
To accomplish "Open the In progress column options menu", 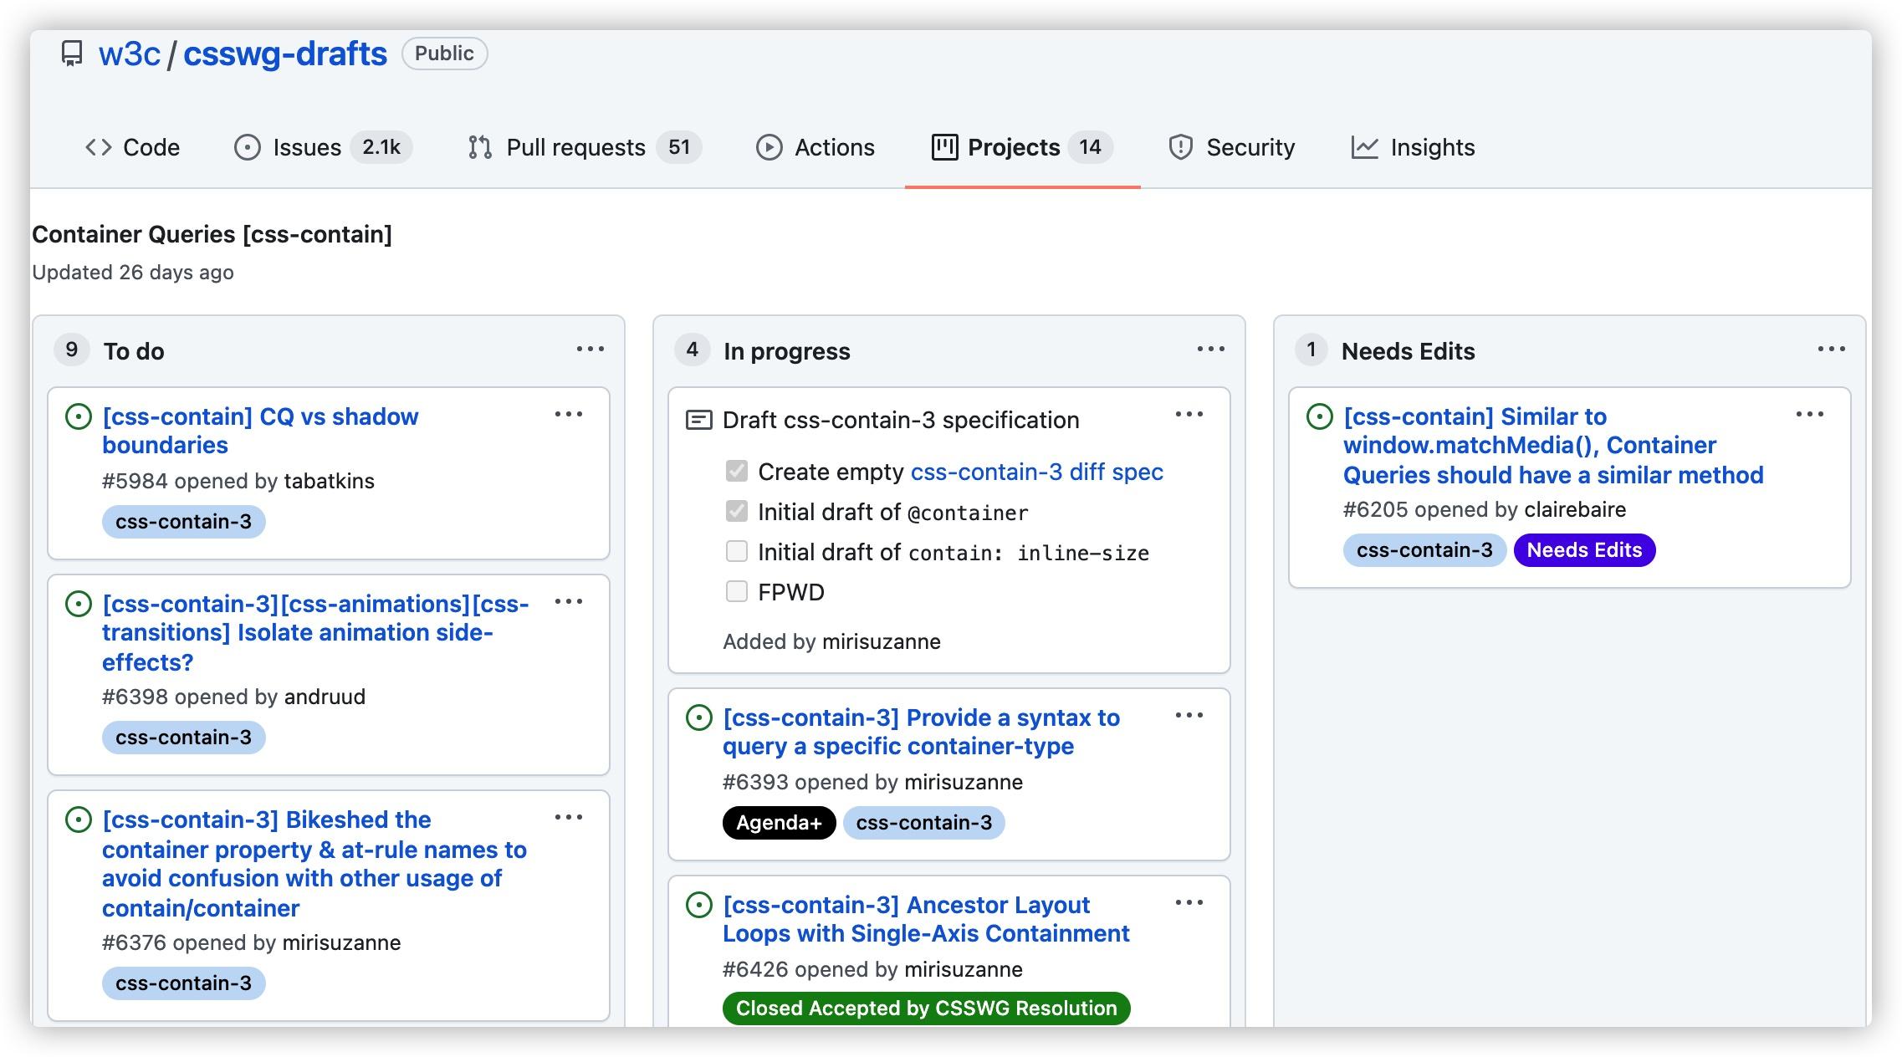I will (x=1210, y=350).
